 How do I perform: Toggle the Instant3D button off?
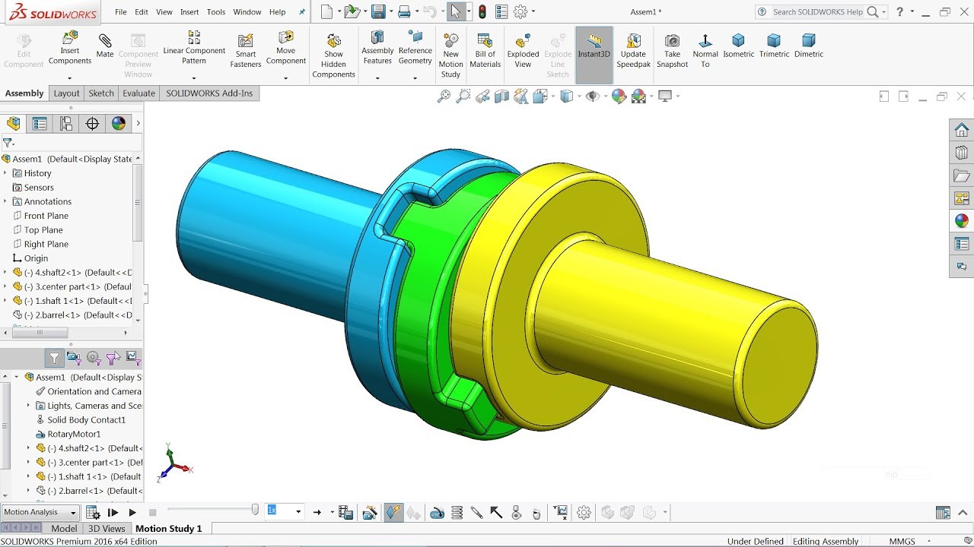pos(594,55)
